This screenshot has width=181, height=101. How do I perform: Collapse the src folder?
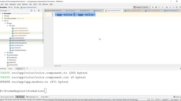3,21
